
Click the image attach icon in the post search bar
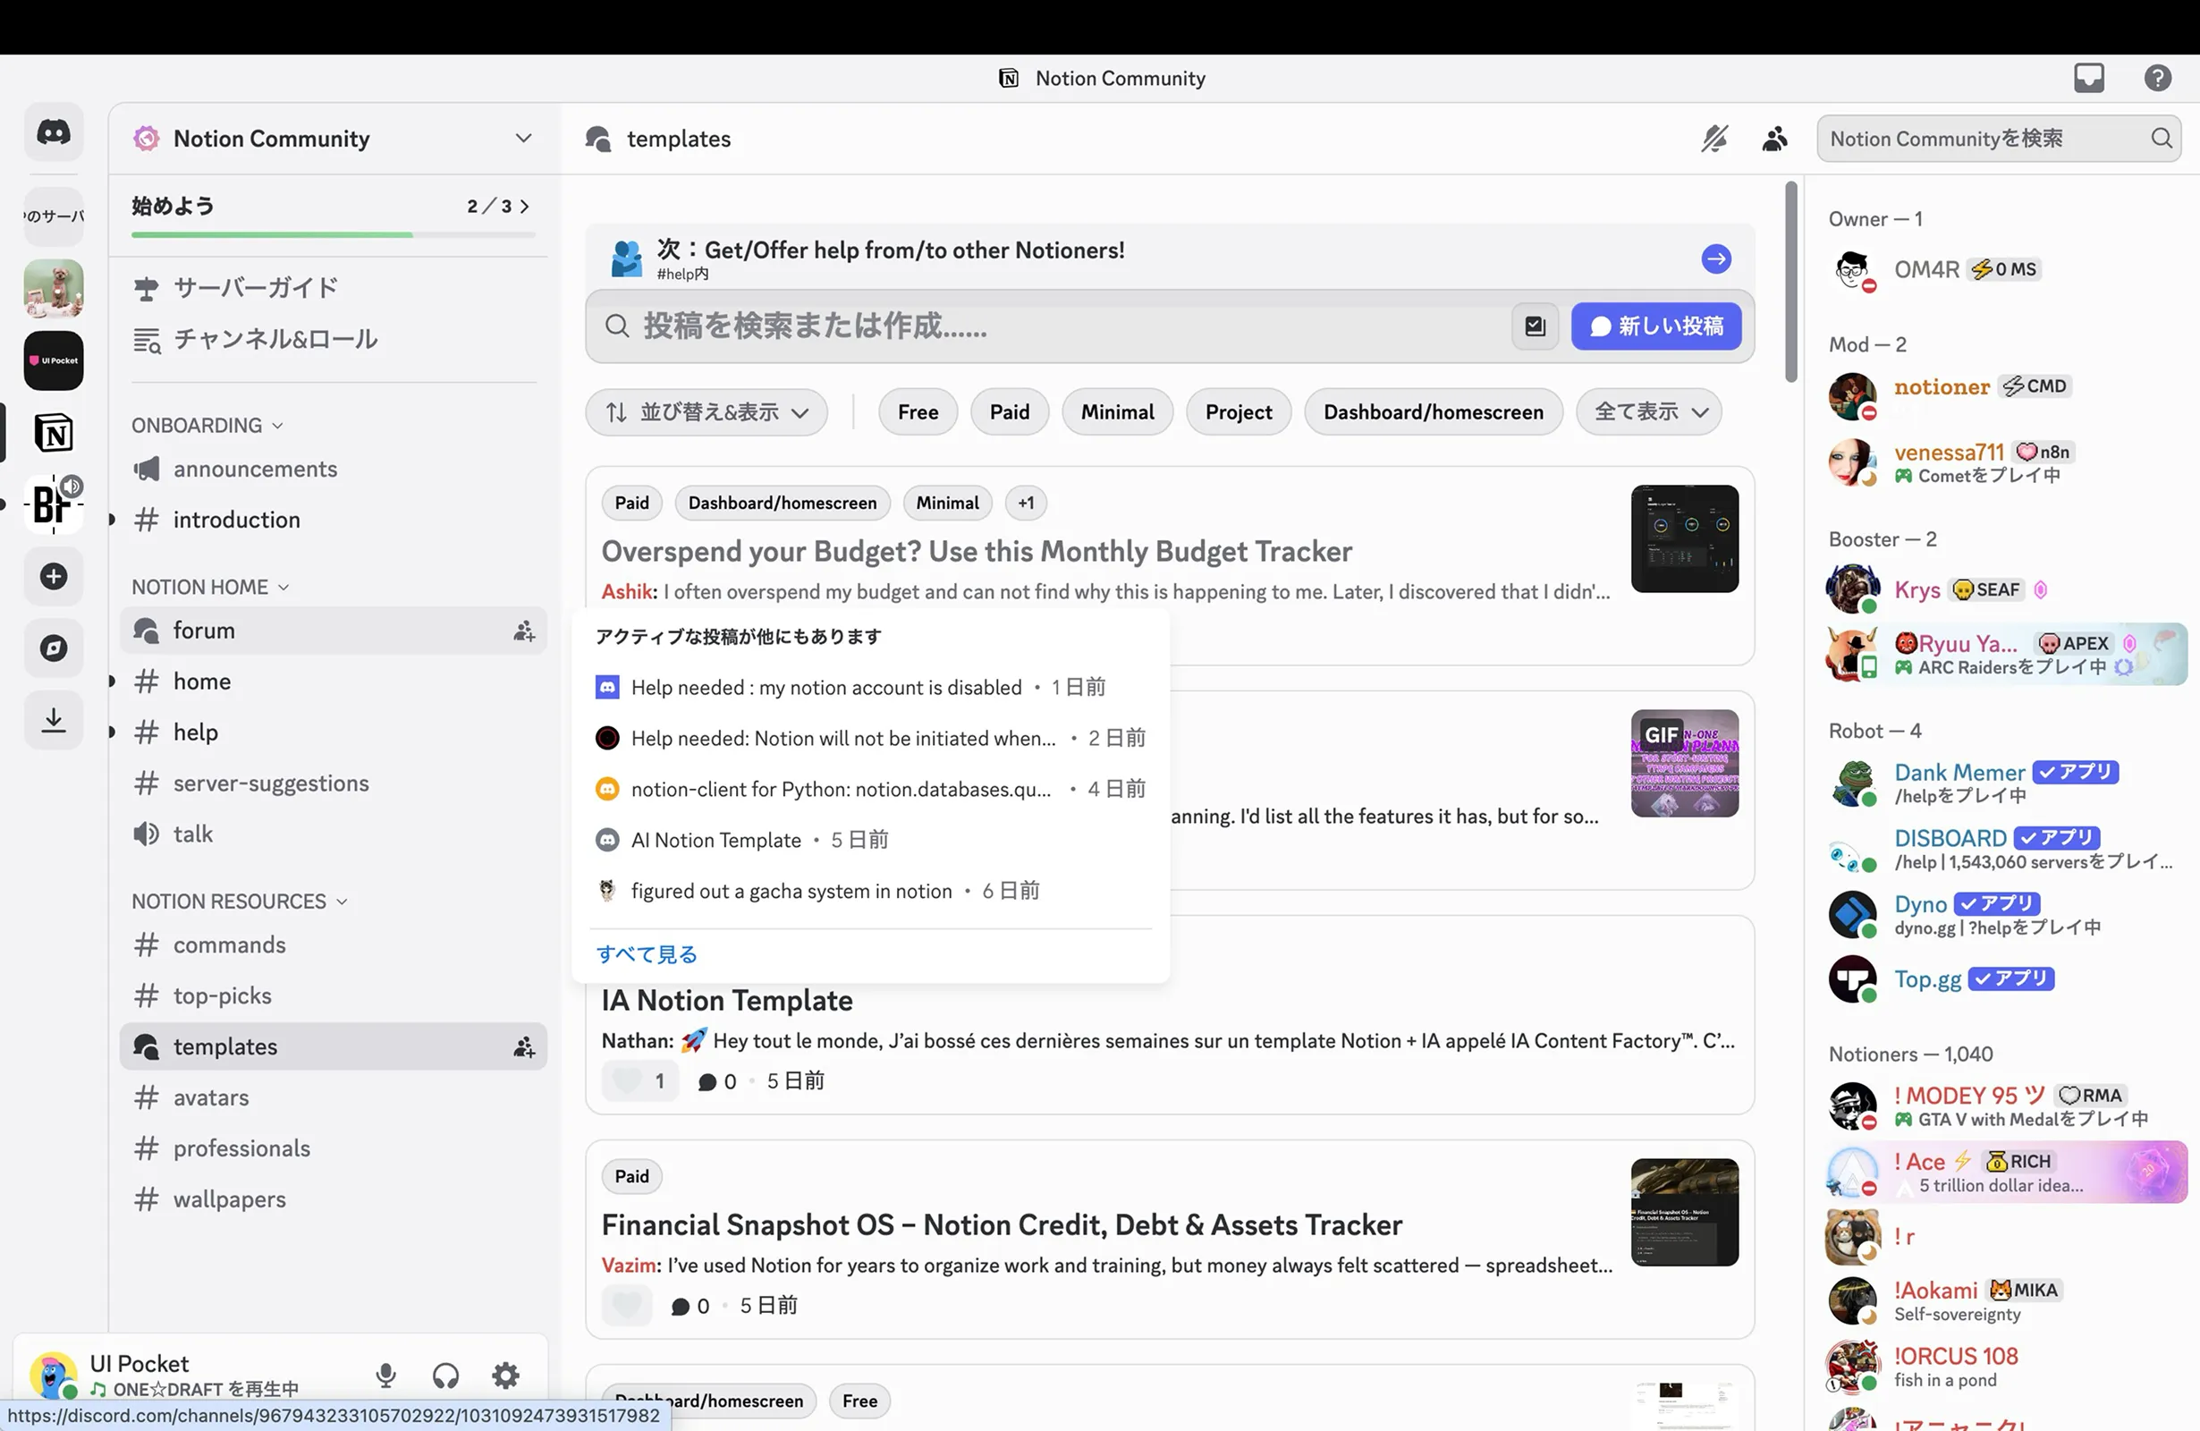(x=1535, y=326)
